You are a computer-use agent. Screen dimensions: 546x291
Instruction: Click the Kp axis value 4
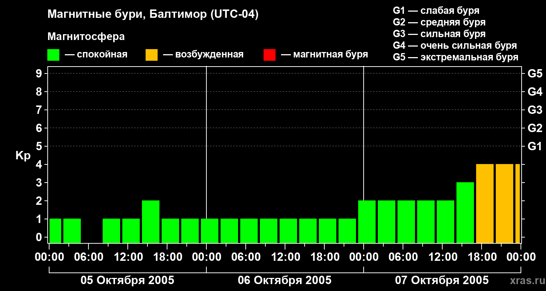pos(40,164)
